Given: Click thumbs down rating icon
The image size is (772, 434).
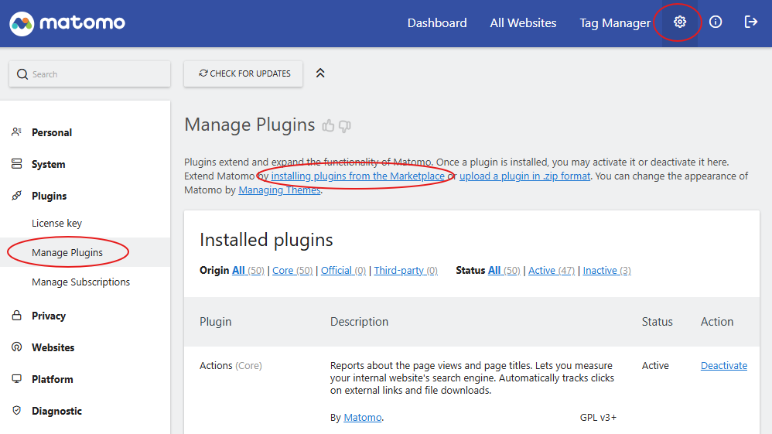Looking at the screenshot, I should [x=345, y=126].
